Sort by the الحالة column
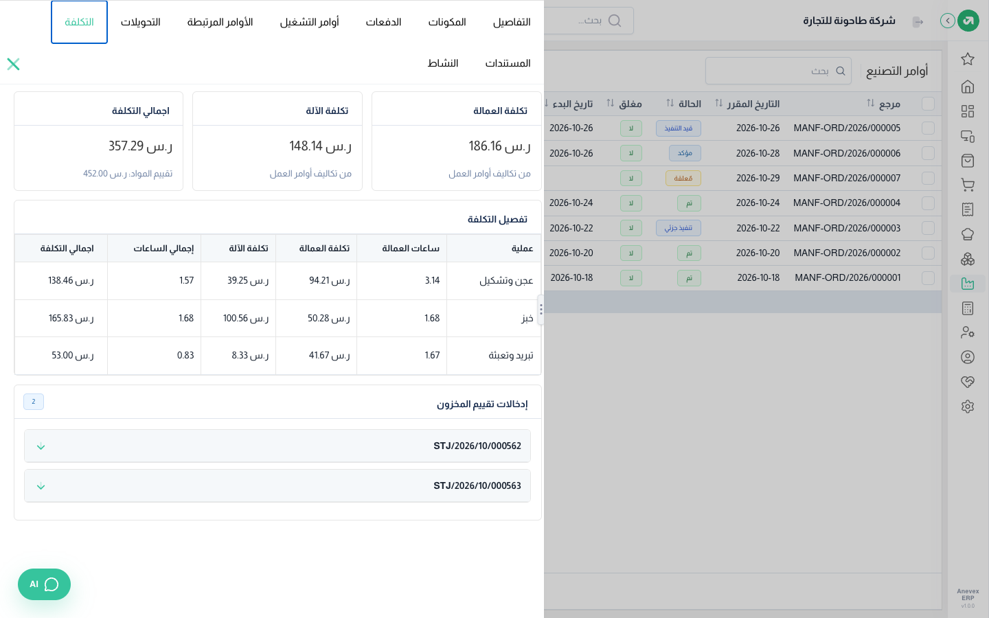This screenshot has width=989, height=618. [x=670, y=103]
